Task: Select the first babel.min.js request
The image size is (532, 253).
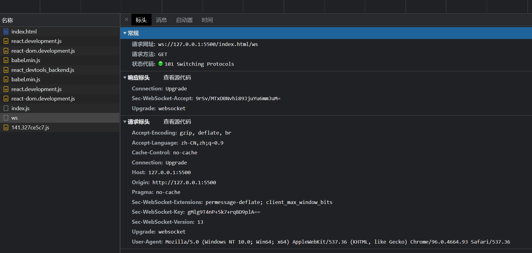Action: (26, 60)
